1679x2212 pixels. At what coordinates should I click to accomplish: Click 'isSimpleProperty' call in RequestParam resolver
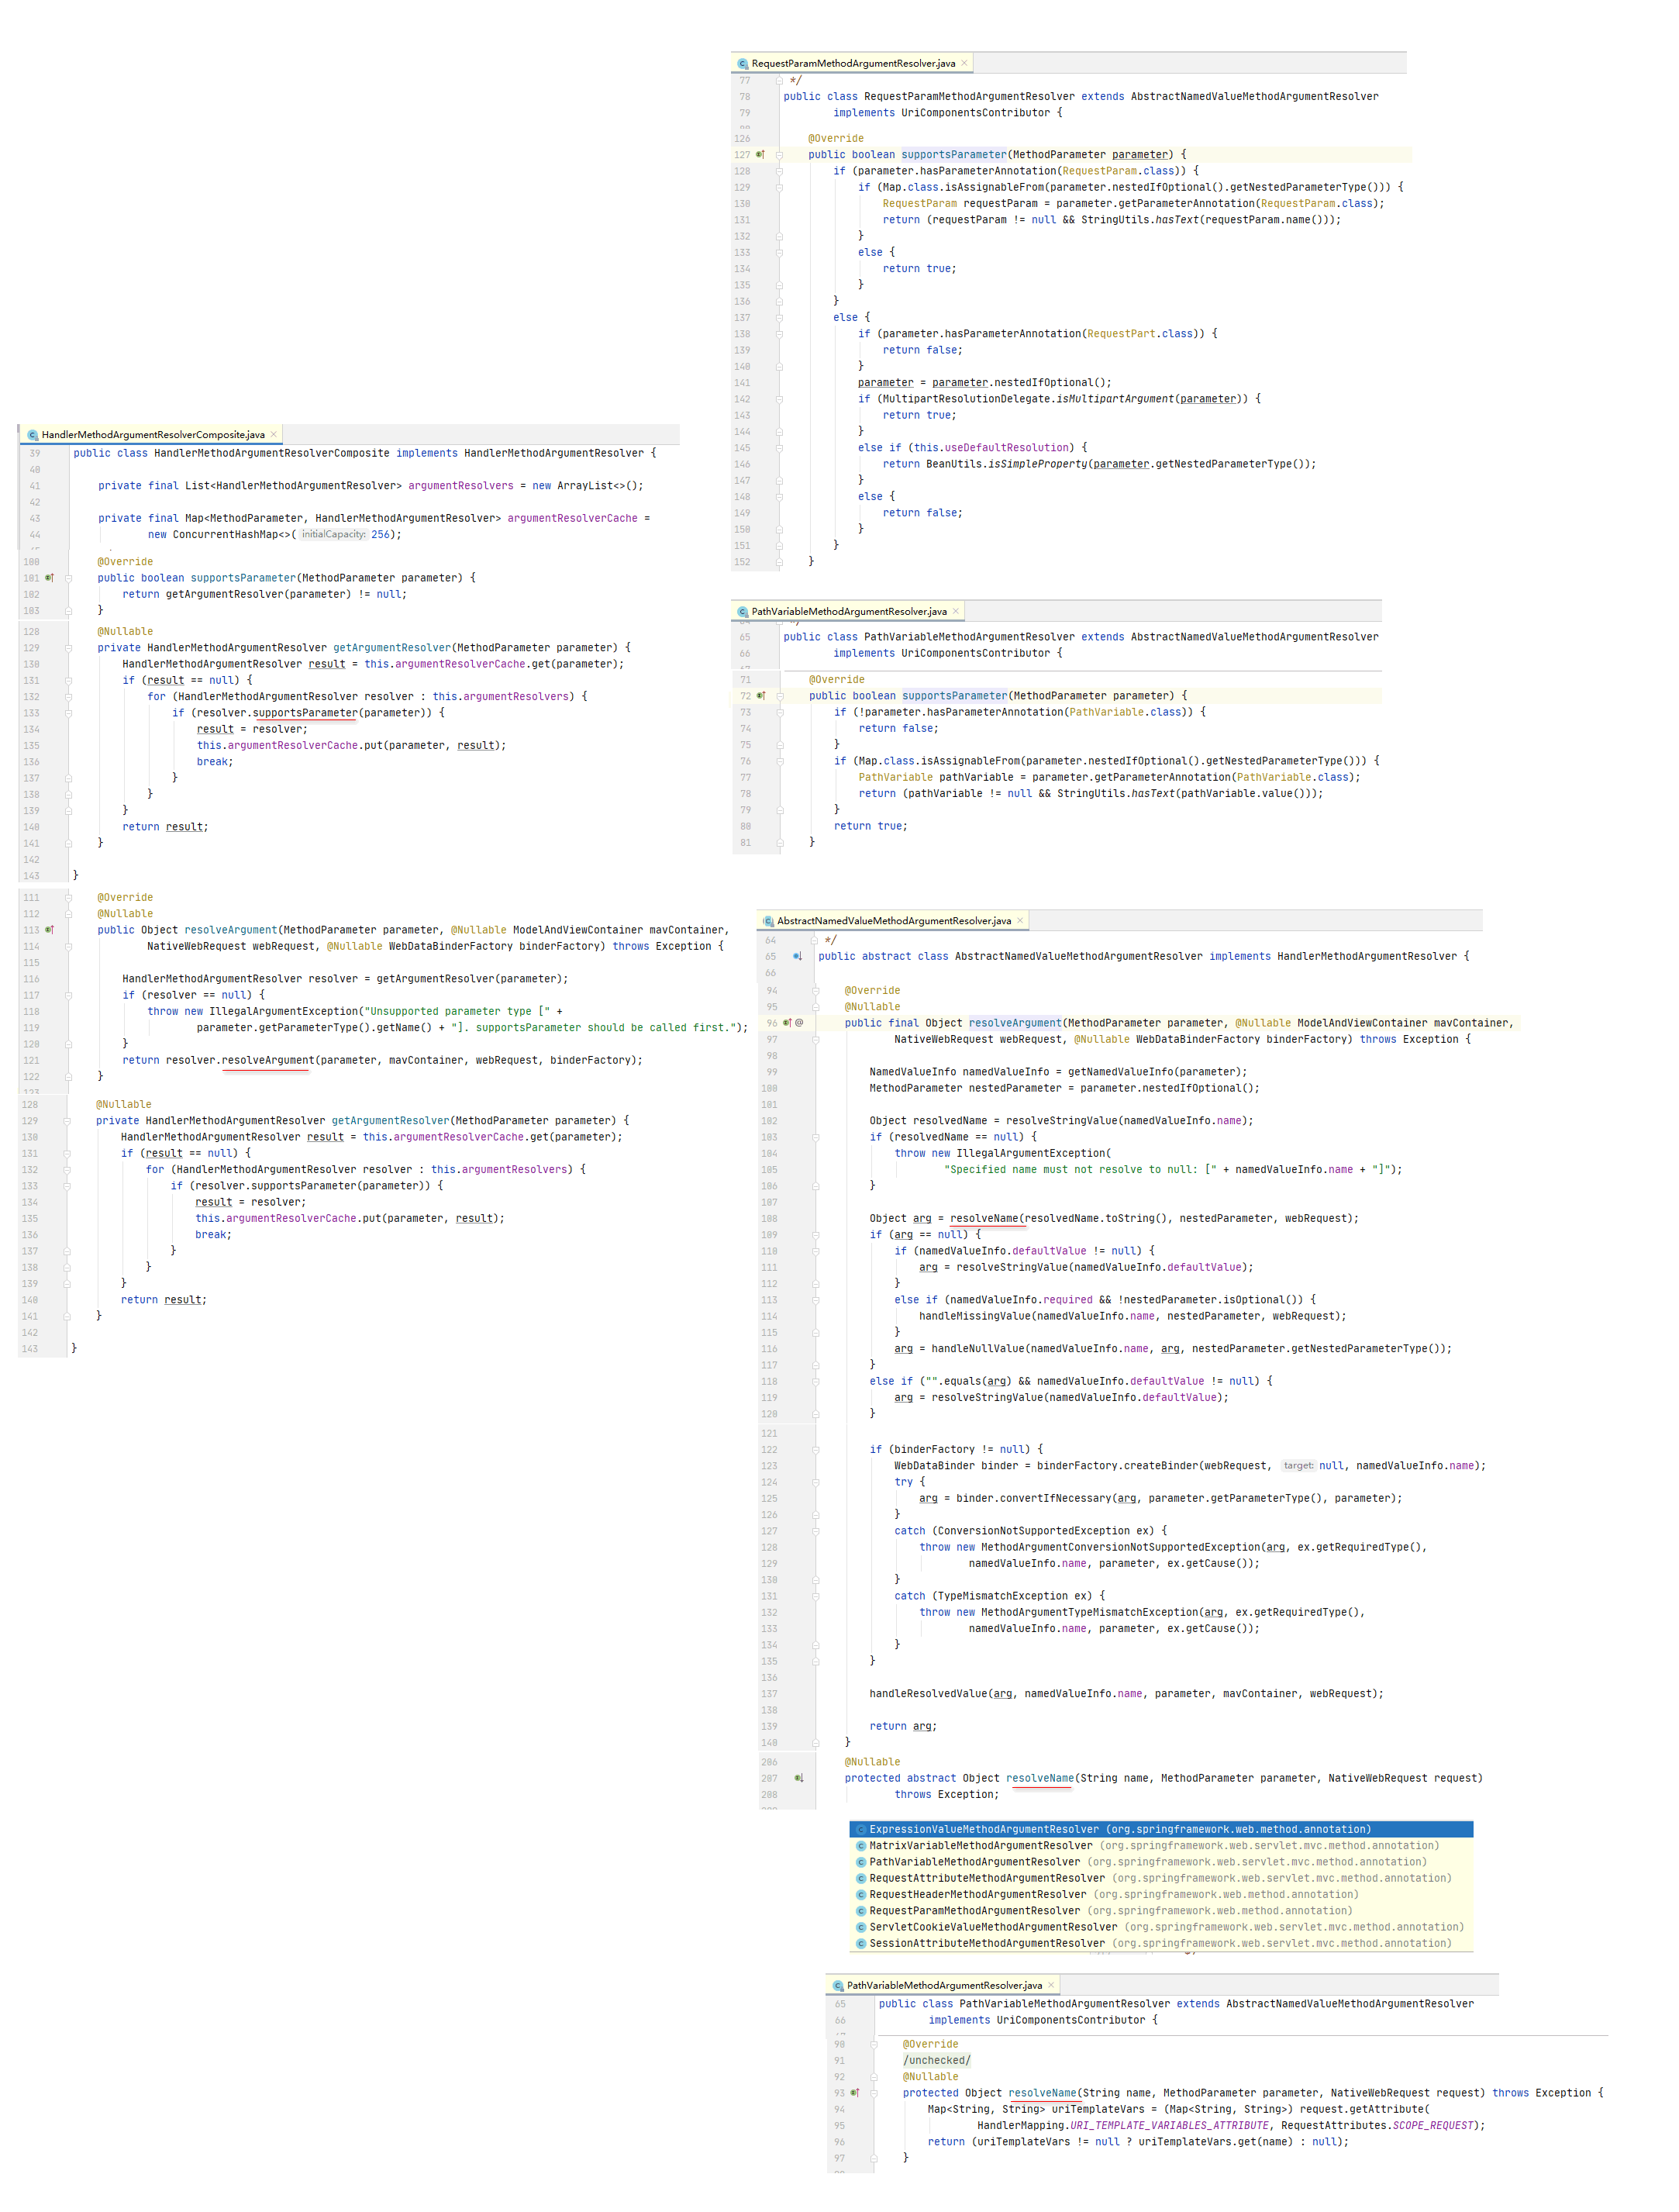click(x=1037, y=464)
